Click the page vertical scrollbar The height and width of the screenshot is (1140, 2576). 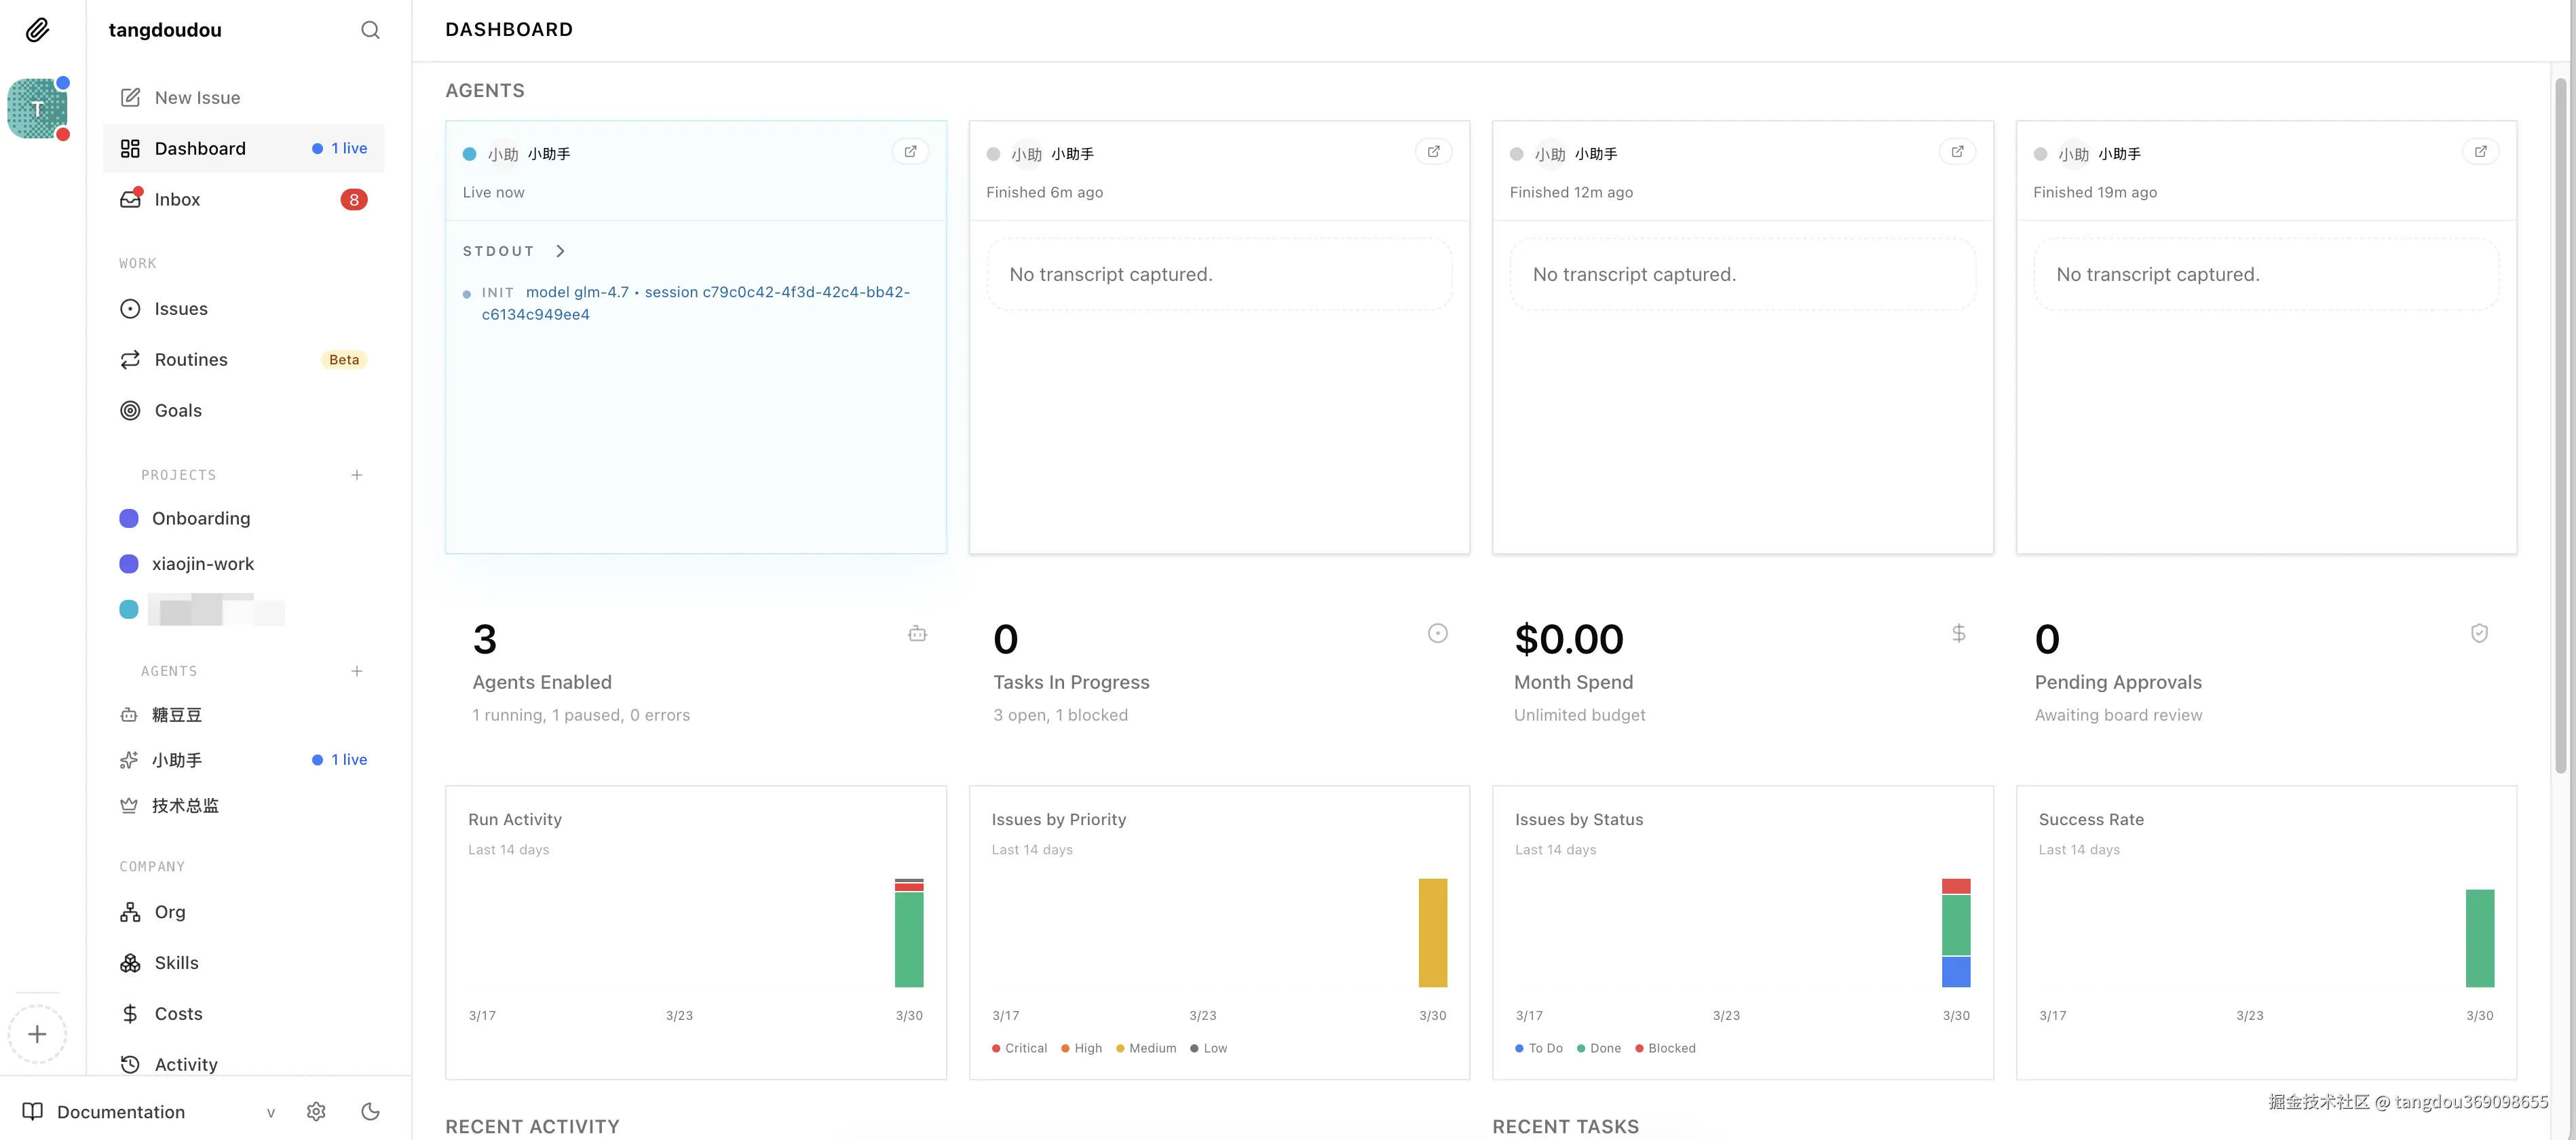(x=2560, y=425)
